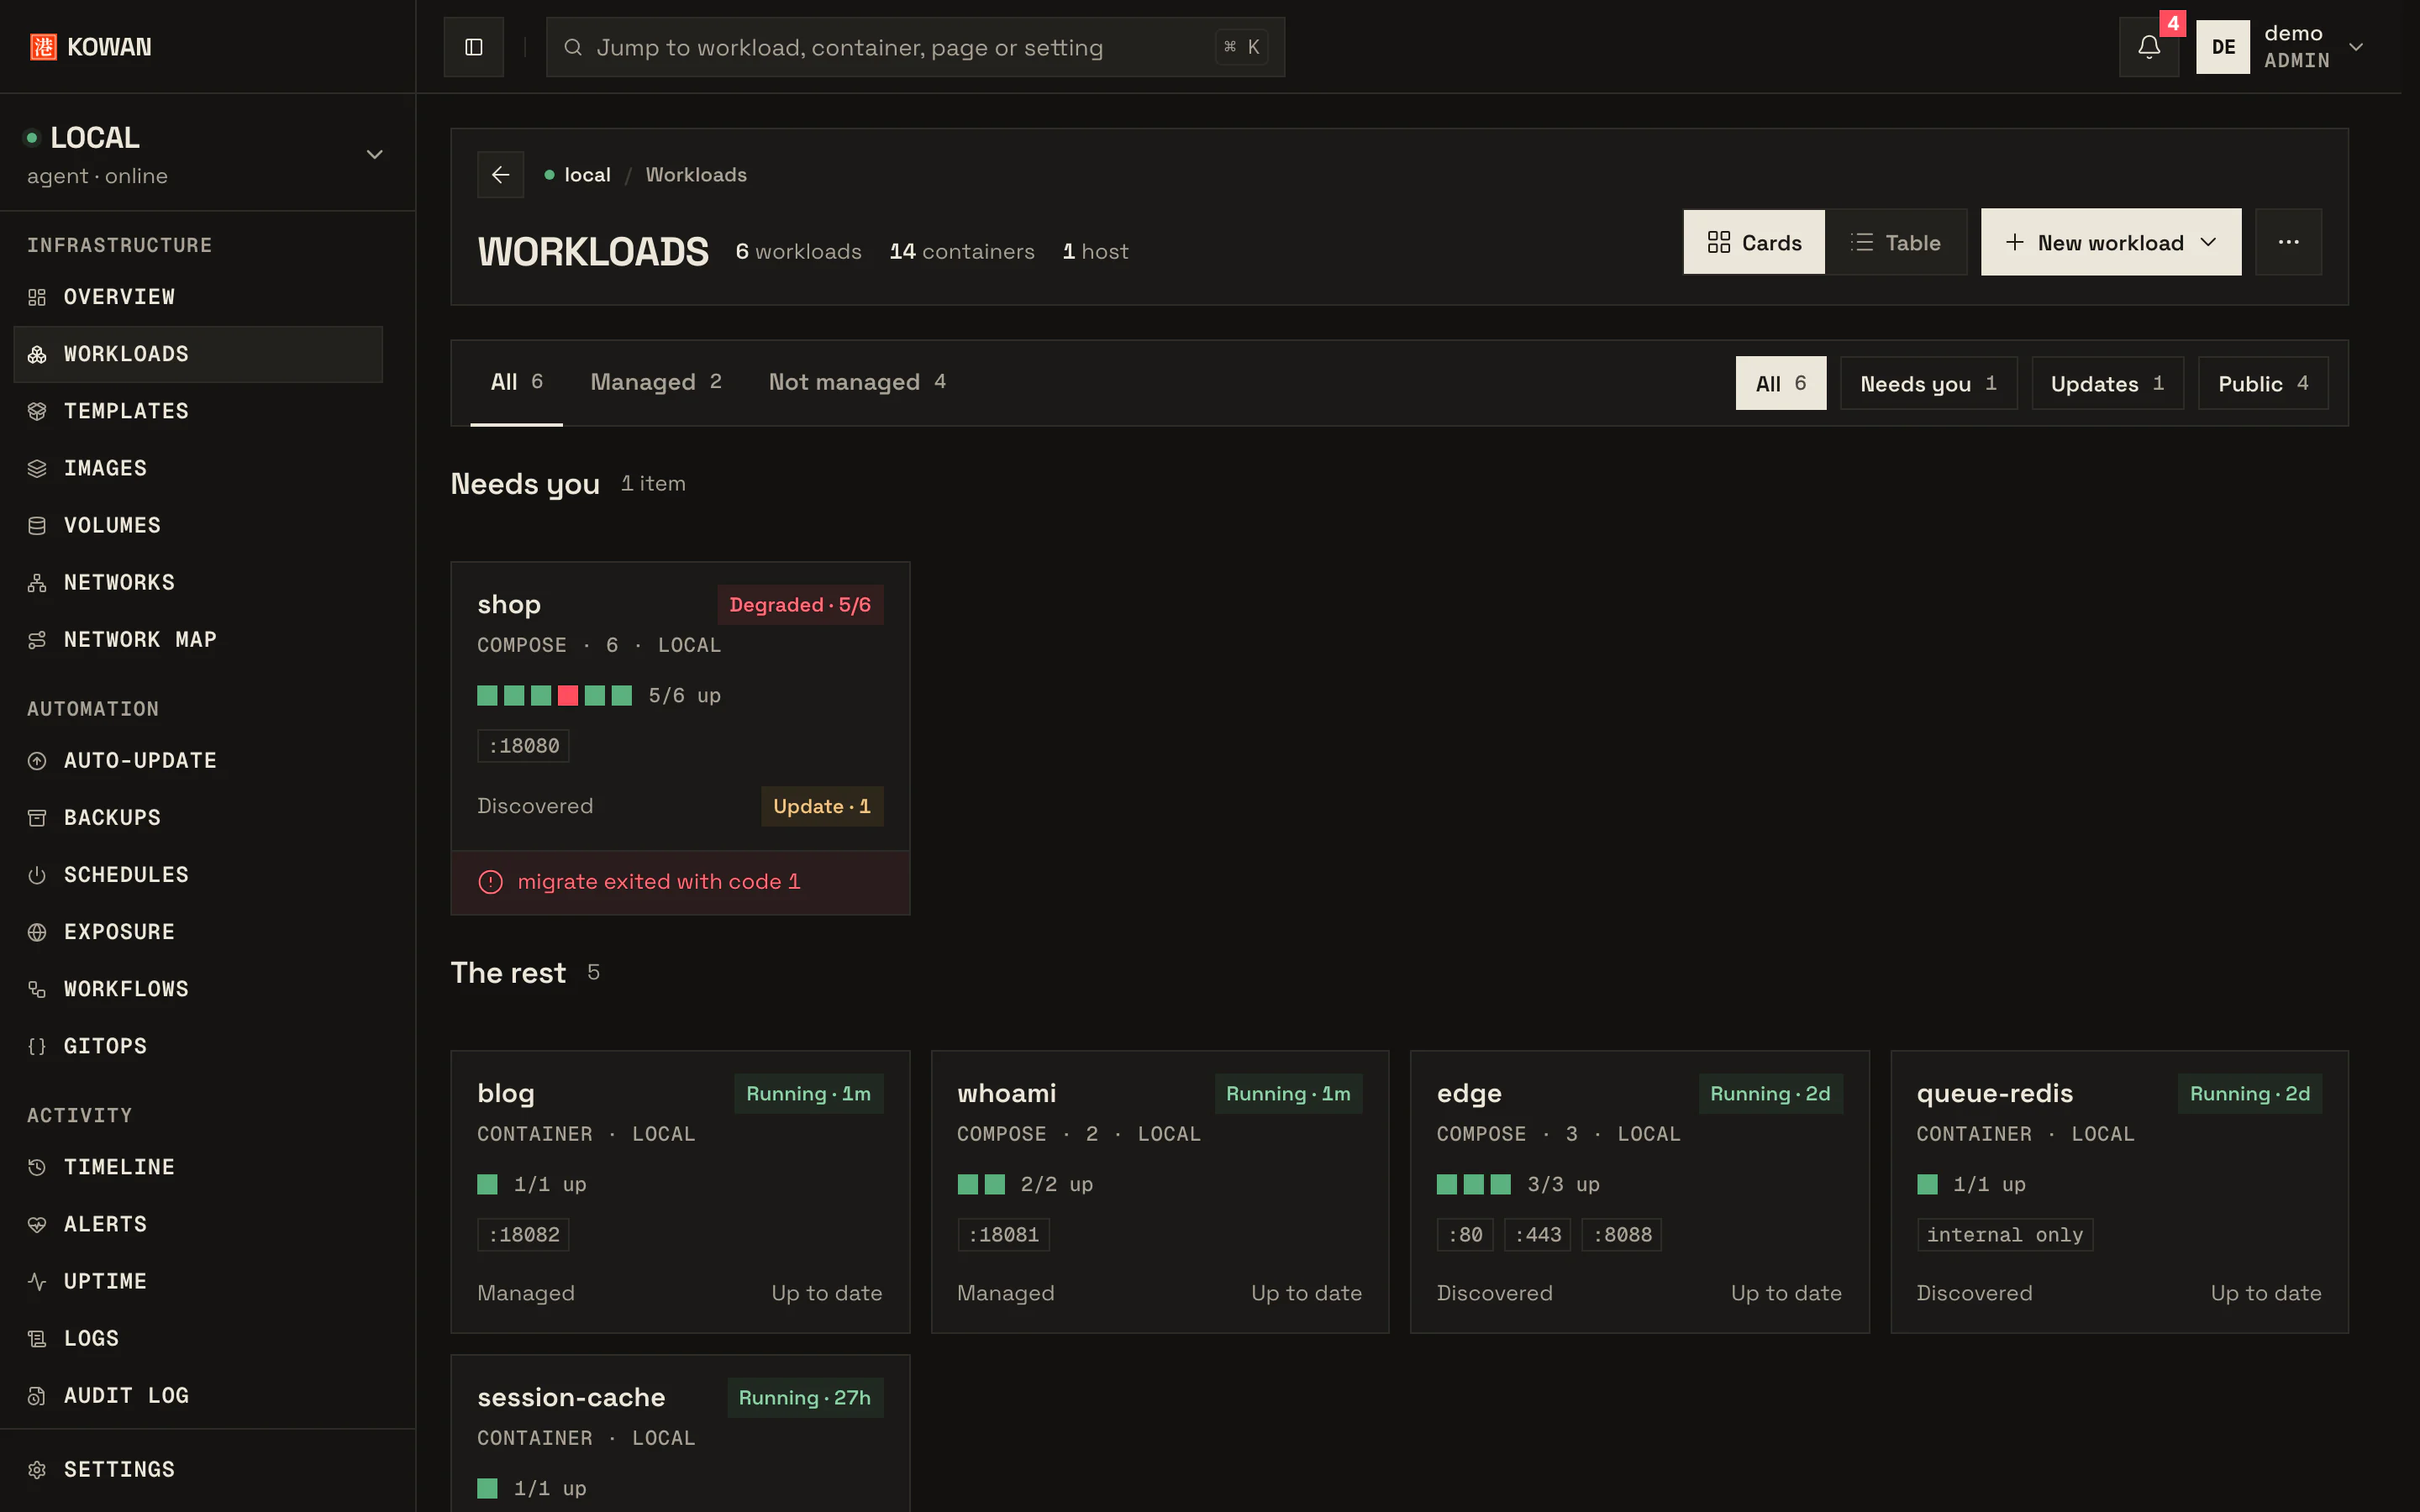Open the demo admin user menu
The height and width of the screenshot is (1512, 2420).
click(x=2281, y=47)
